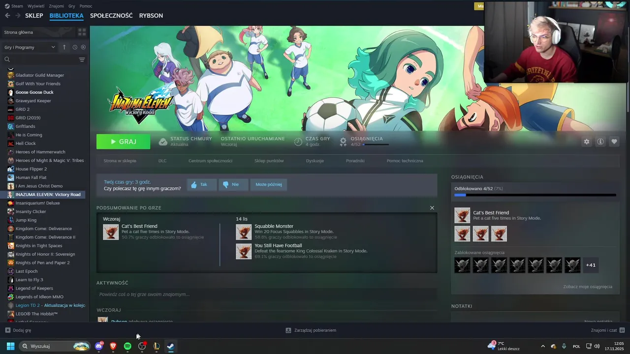Open game settings gear icon
630x354 pixels.
586,142
